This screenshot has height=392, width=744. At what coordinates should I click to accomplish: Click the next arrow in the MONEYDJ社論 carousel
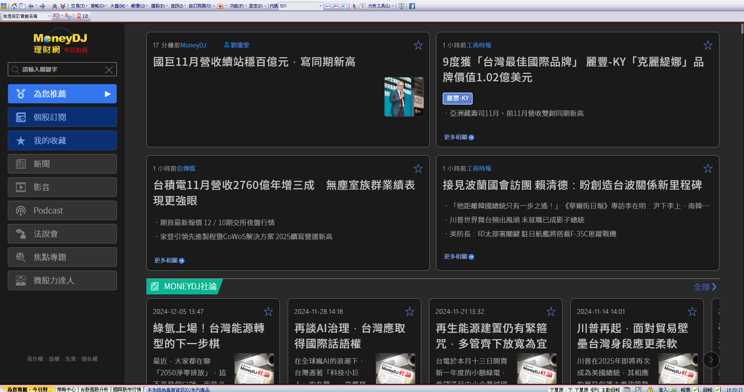click(711, 360)
